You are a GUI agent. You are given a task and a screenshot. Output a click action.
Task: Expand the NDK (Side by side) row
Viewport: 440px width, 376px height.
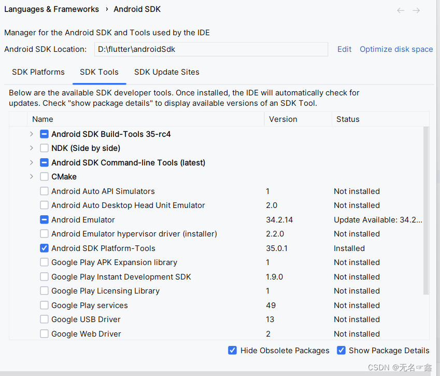tap(32, 148)
